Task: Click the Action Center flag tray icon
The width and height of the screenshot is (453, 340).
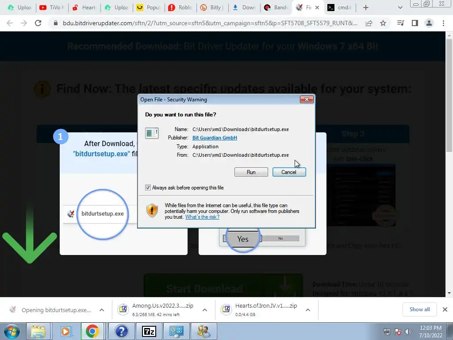Action: point(398,332)
